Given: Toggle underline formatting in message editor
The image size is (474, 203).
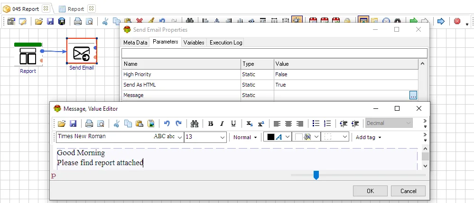Looking at the screenshot, I should (x=233, y=124).
